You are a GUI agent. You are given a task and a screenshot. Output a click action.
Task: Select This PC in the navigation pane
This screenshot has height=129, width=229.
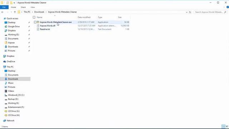coord(10,67)
